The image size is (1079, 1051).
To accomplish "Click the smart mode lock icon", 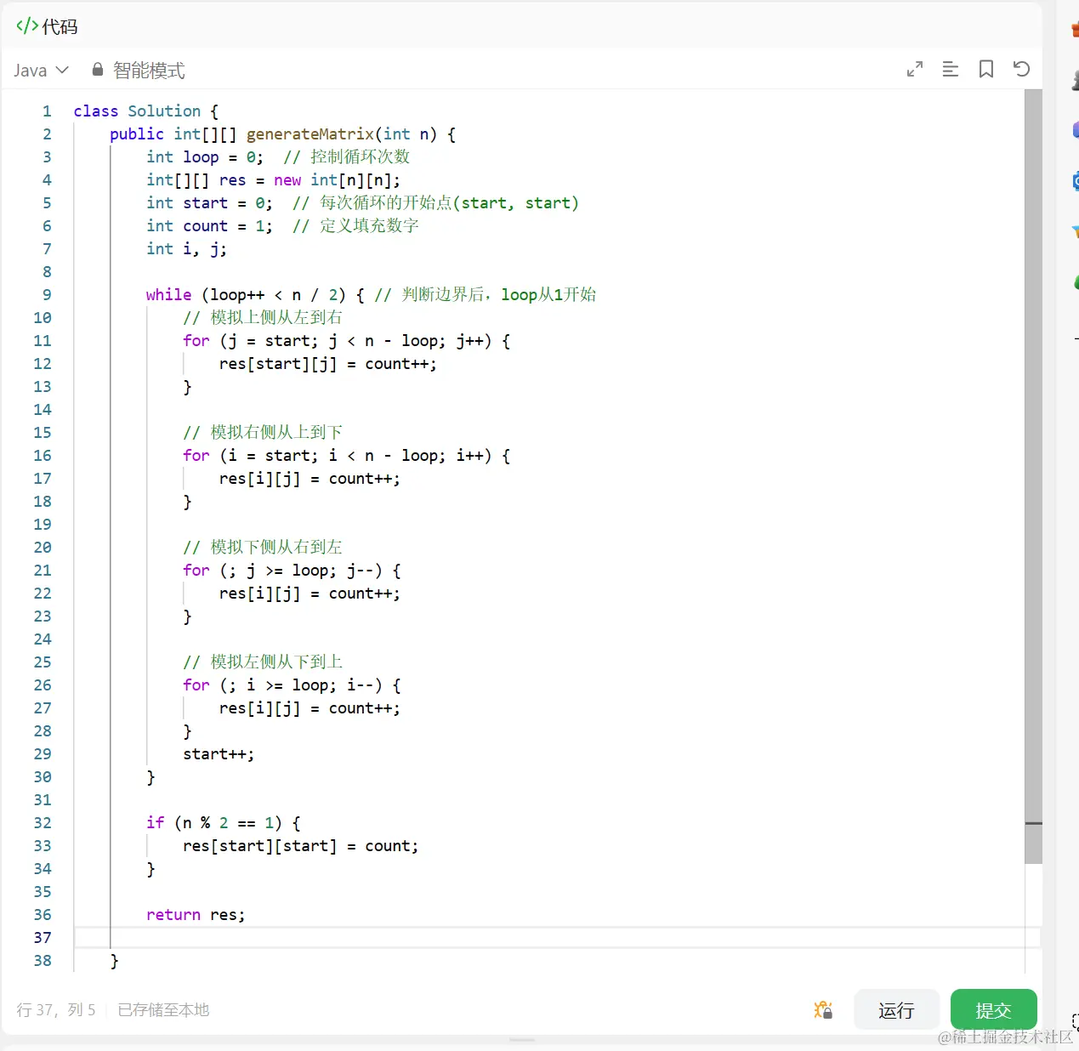I will pyautogui.click(x=98, y=70).
